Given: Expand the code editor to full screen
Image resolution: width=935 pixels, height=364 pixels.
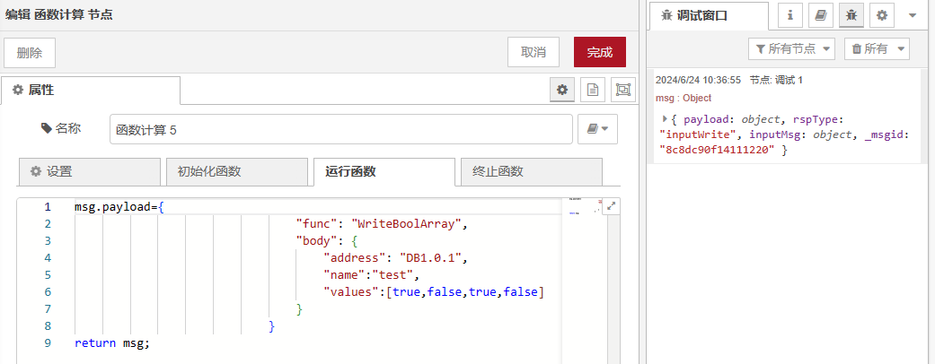Looking at the screenshot, I should pos(612,205).
